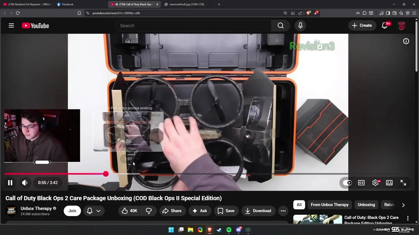Switch to theater mode
The width and height of the screenshot is (419, 235).
click(x=389, y=183)
